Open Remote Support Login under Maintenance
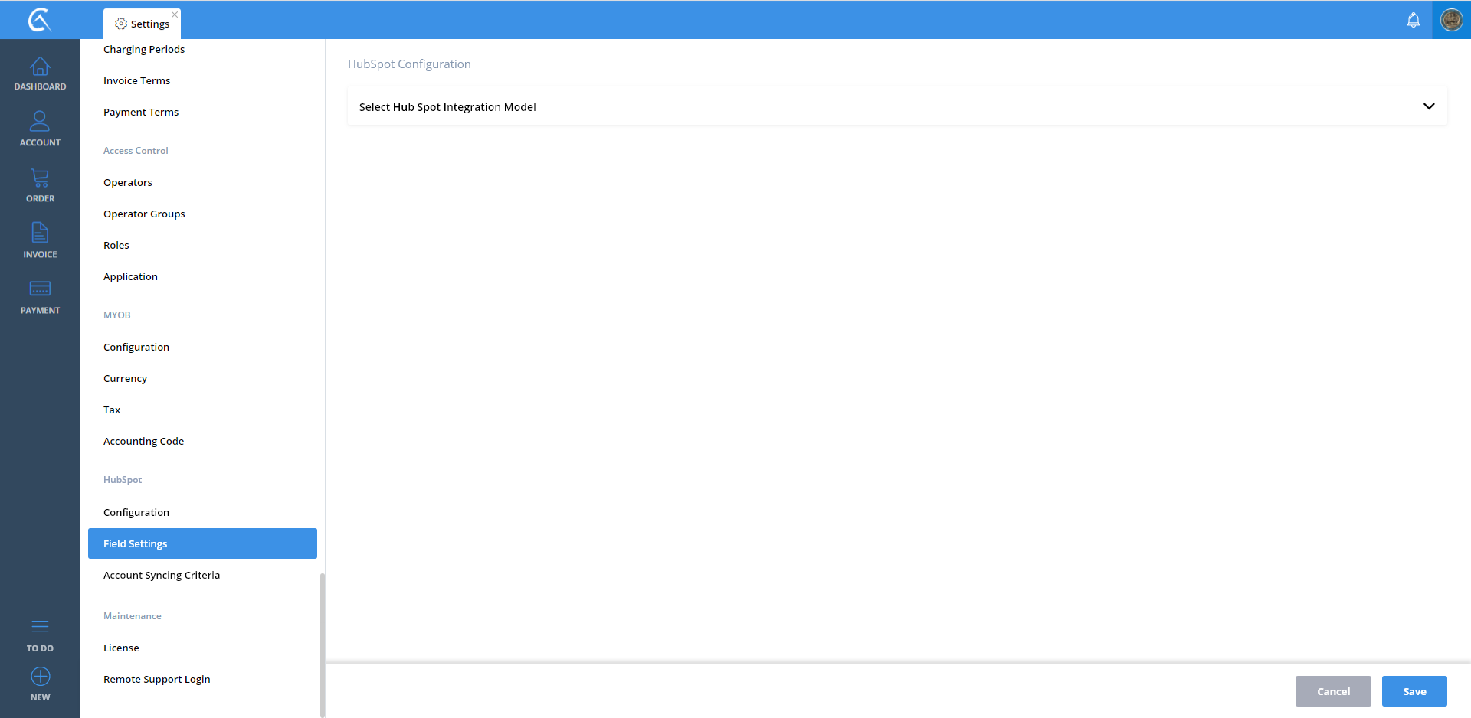This screenshot has width=1471, height=718. [156, 680]
